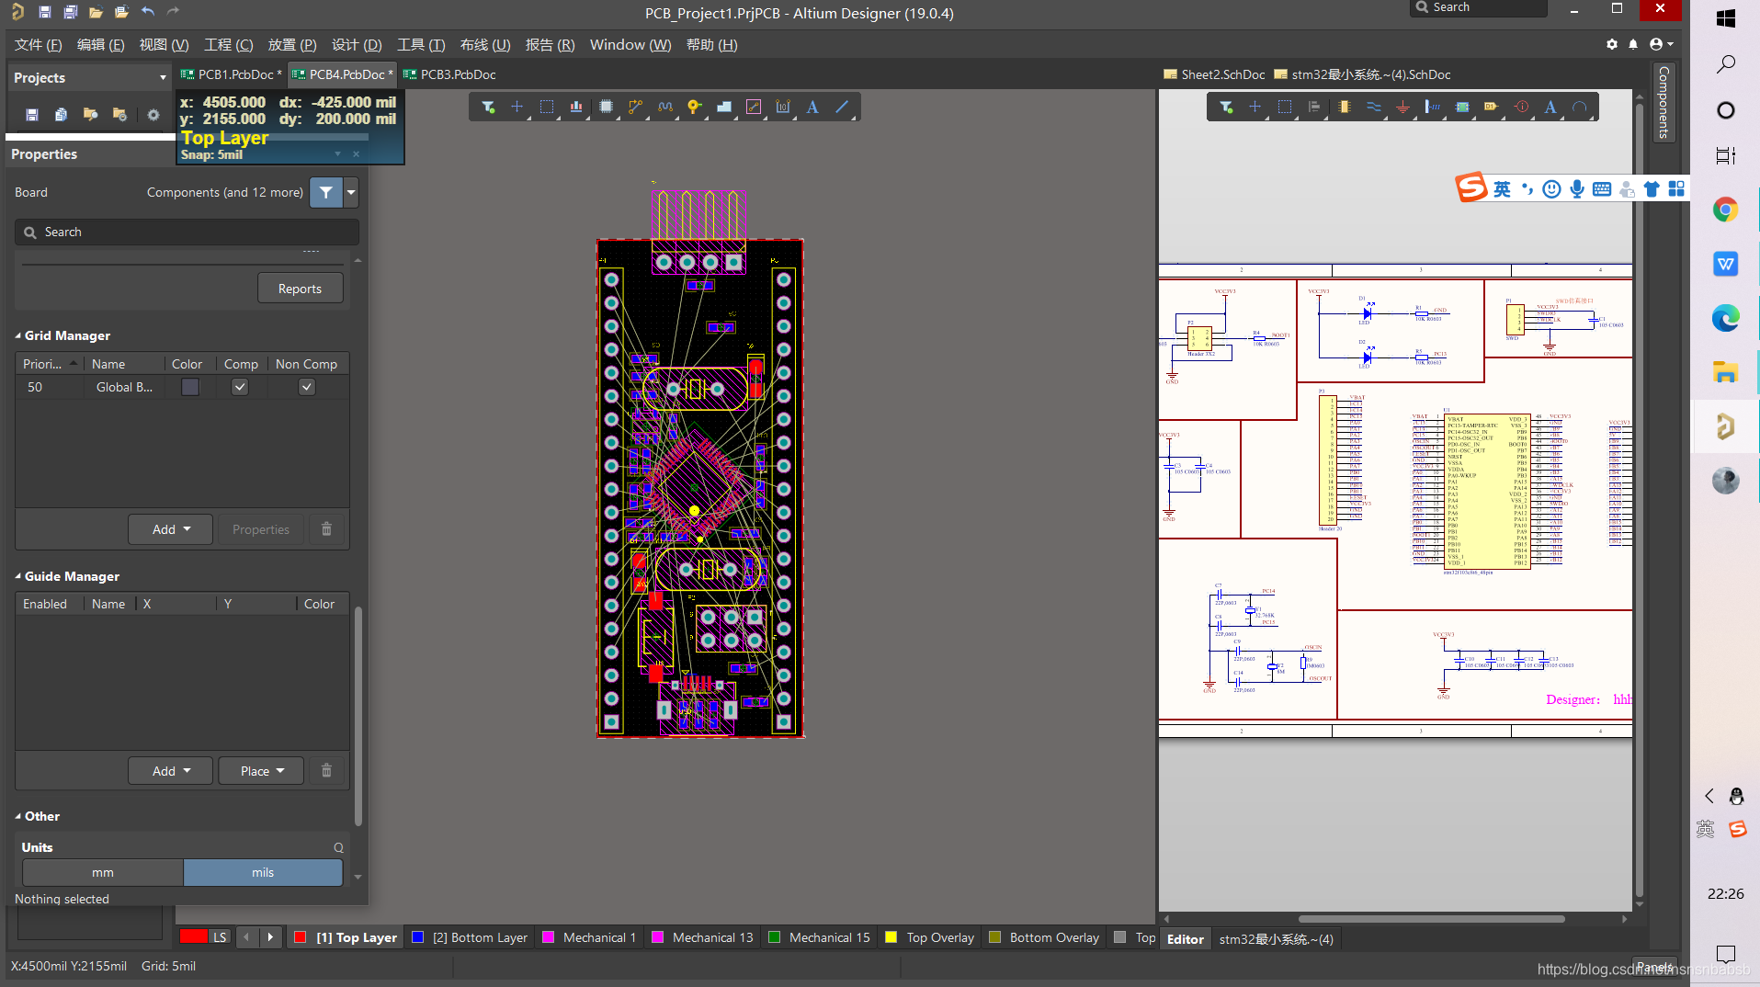Toggle the properties filter funnel button
The width and height of the screenshot is (1760, 987).
326,192
